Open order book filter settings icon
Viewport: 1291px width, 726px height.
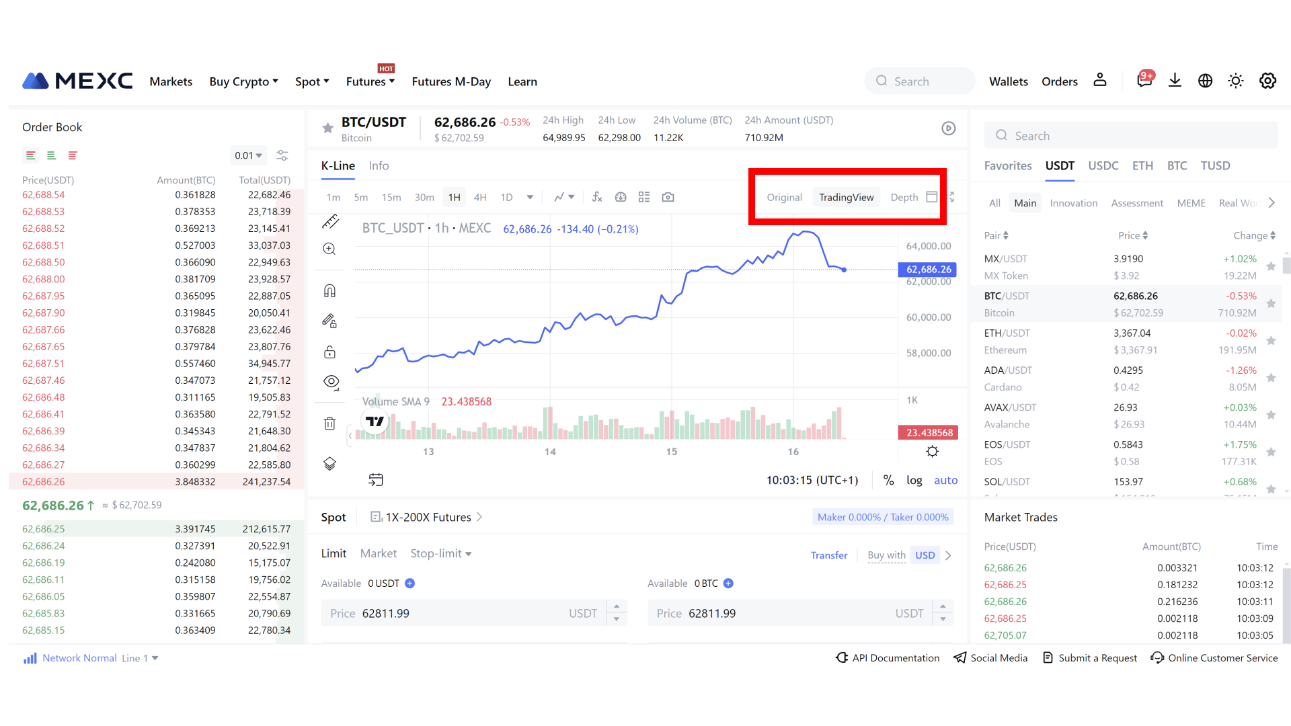click(x=282, y=155)
